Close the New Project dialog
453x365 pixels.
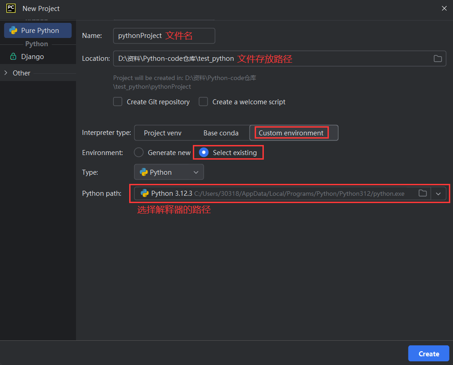point(443,8)
